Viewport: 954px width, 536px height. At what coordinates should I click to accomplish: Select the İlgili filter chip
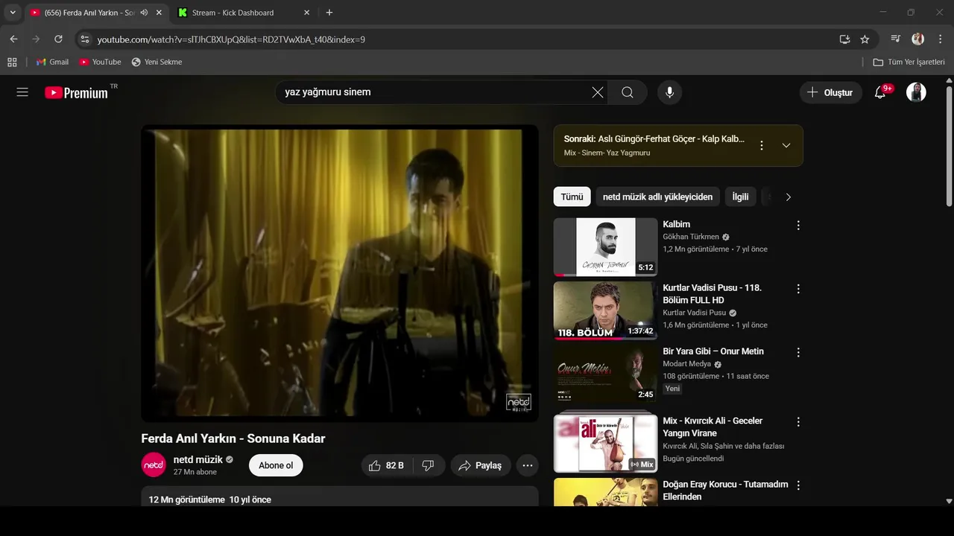coord(740,197)
